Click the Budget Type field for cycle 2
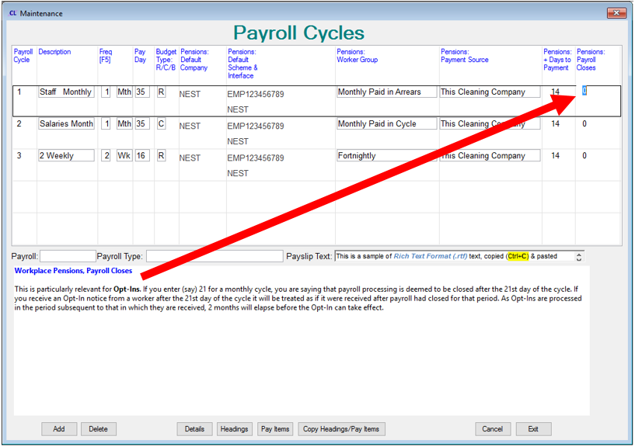 (x=161, y=124)
